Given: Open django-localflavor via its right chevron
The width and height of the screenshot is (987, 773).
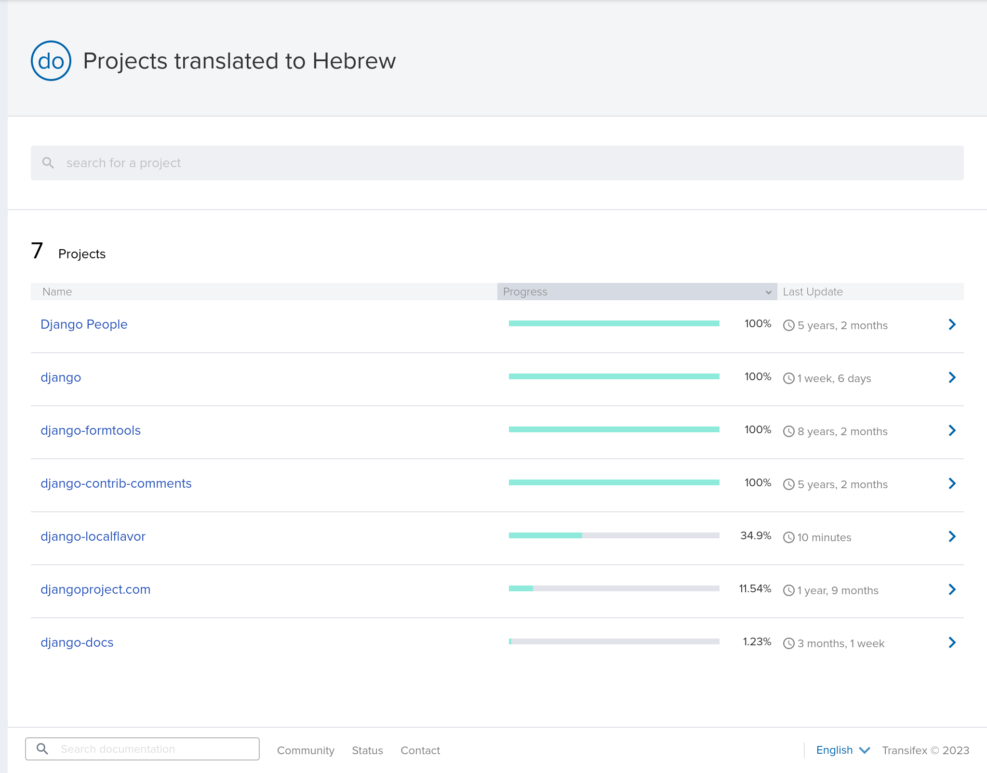Looking at the screenshot, I should coord(952,536).
